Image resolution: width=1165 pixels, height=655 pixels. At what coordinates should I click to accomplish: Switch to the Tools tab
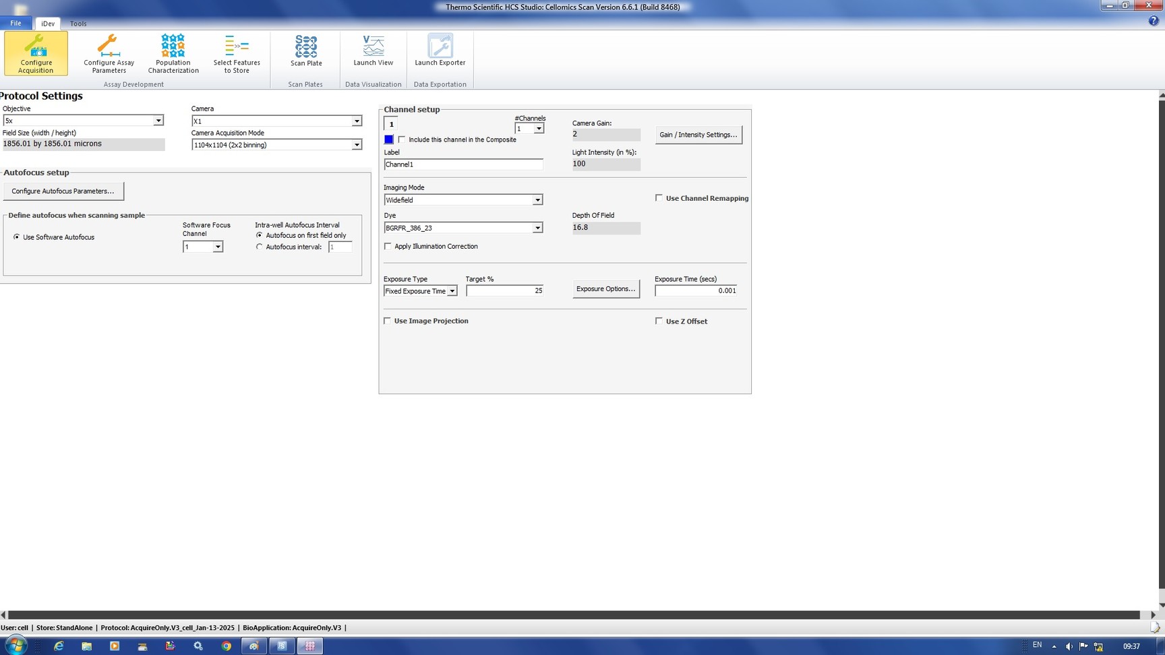point(78,24)
